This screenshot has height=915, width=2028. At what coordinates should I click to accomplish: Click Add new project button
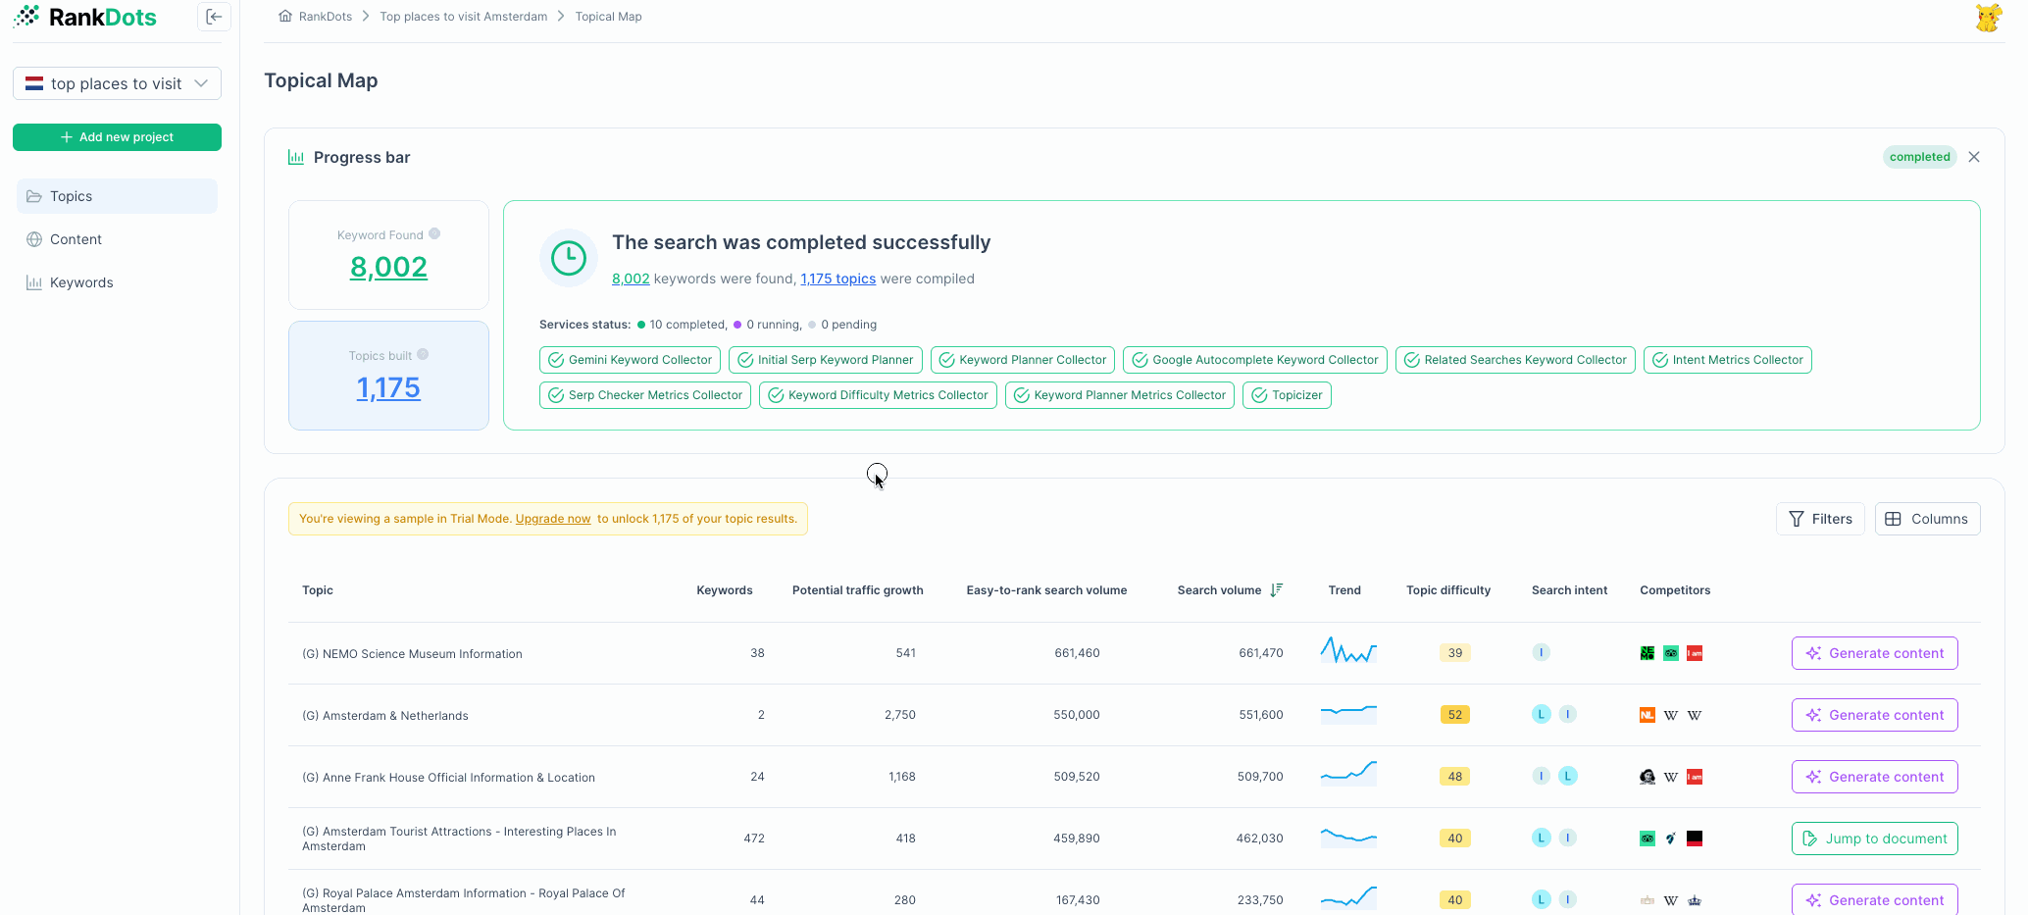point(117,137)
